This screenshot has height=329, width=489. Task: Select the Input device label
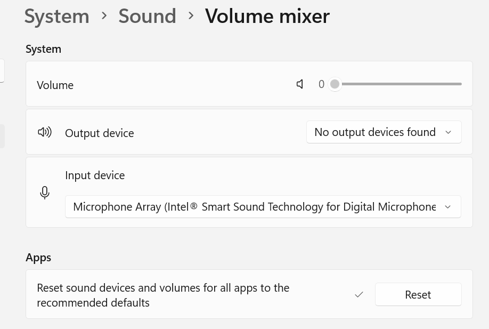coord(95,175)
